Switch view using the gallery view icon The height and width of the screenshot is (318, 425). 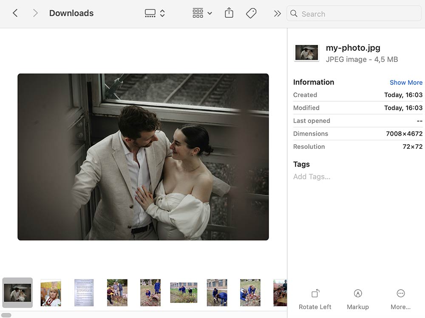point(150,13)
